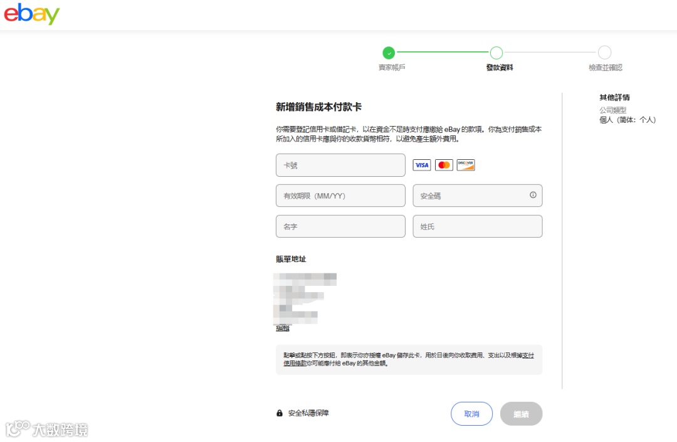Open the 編輯 billing address link
This screenshot has width=677, height=442.
pyautogui.click(x=283, y=328)
